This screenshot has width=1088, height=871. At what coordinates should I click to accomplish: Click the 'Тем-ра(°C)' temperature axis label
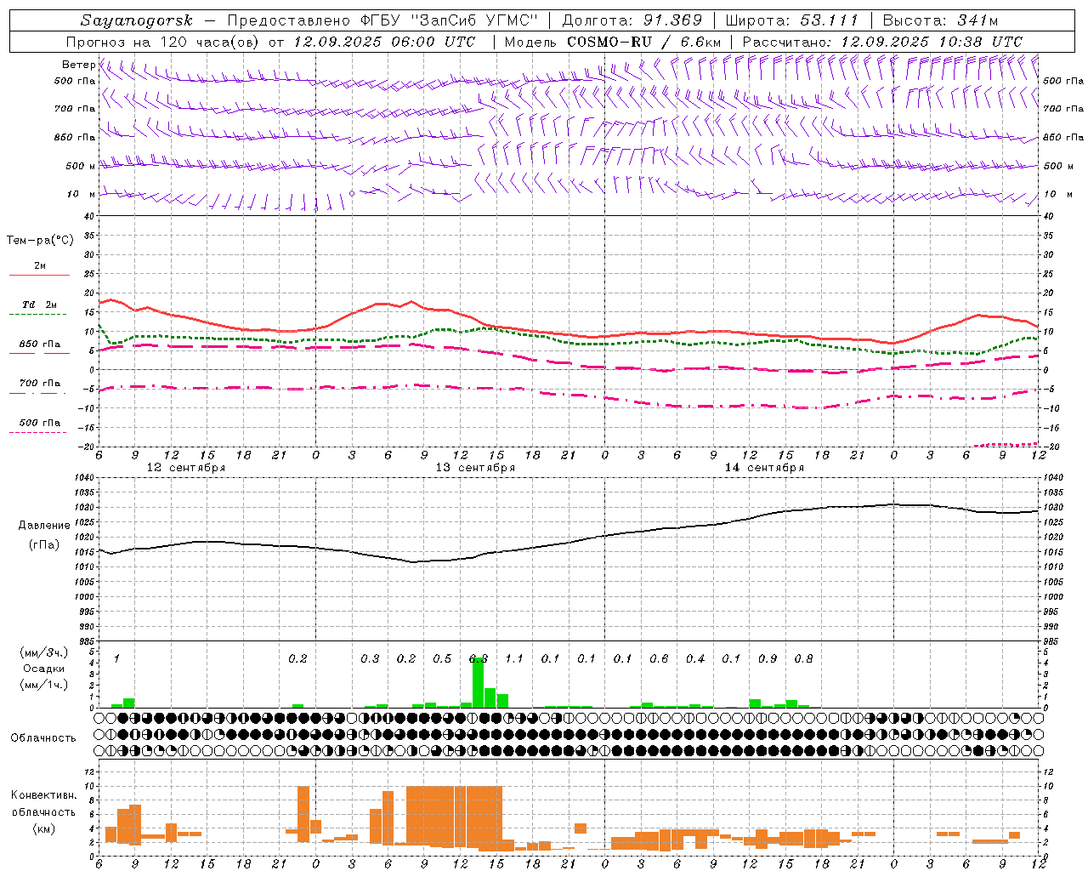[40, 241]
